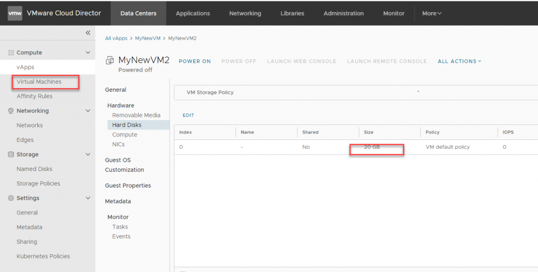This screenshot has width=538, height=272.
Task: Open the Data Centers tab
Action: click(x=138, y=13)
